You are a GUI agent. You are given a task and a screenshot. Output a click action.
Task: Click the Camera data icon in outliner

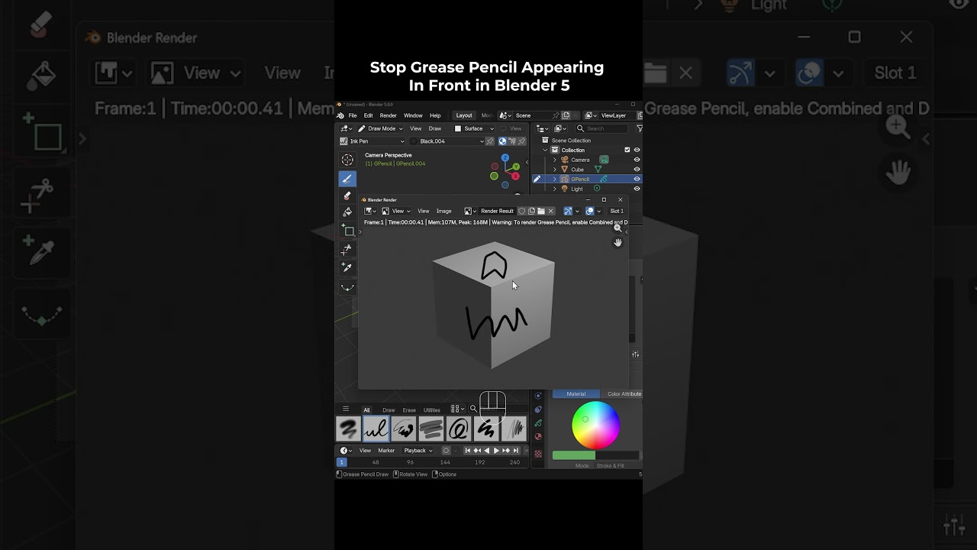coord(604,160)
